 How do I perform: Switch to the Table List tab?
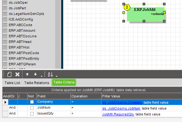click(12, 83)
